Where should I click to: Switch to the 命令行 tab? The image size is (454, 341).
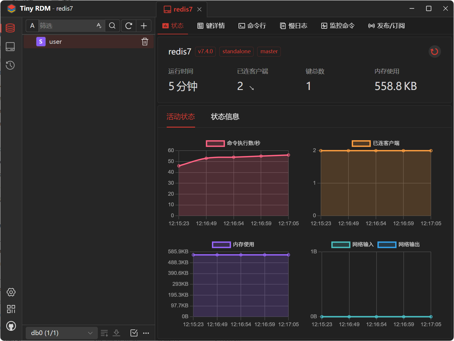[252, 26]
